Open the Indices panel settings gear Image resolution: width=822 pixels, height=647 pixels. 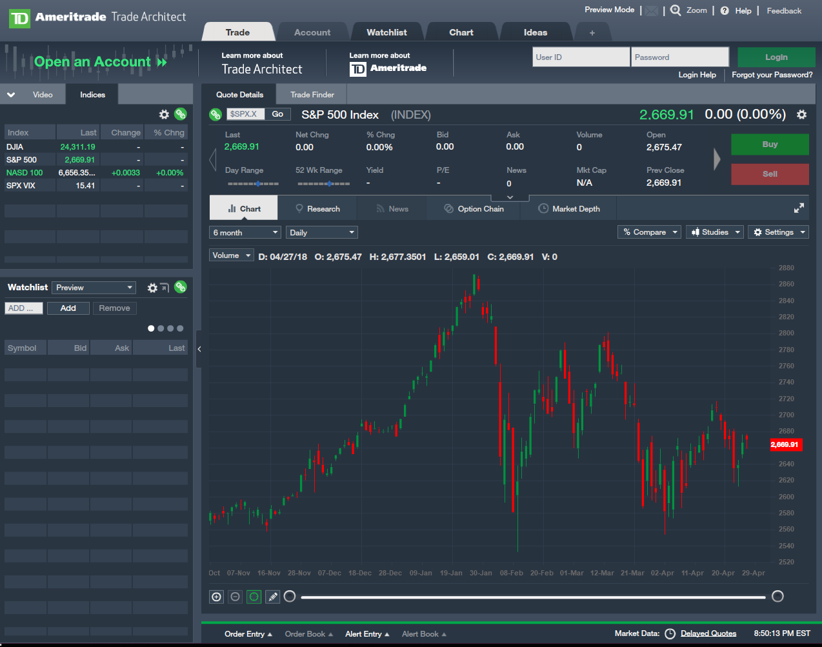164,114
